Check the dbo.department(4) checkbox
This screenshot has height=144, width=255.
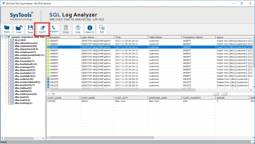pos(9,49)
